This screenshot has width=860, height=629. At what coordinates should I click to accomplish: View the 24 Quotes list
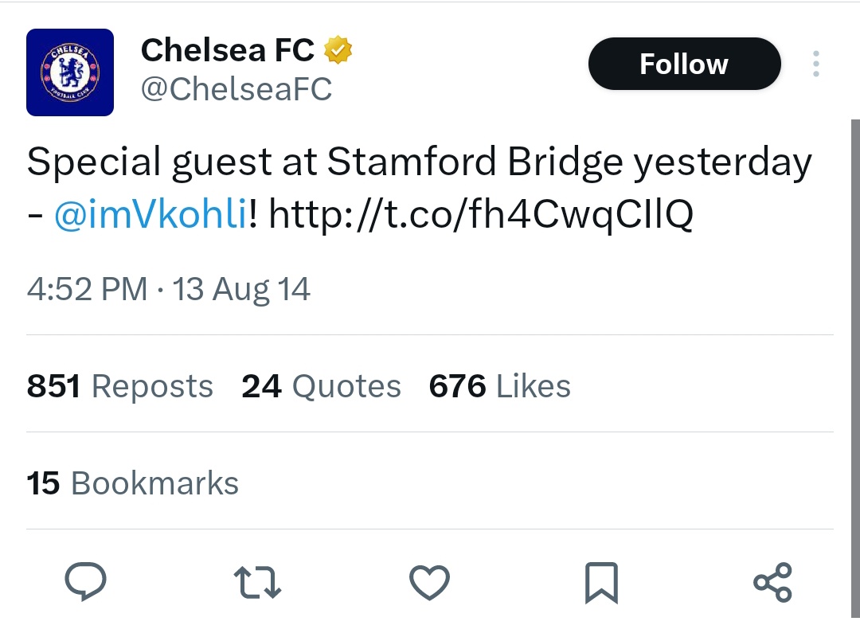(x=321, y=386)
